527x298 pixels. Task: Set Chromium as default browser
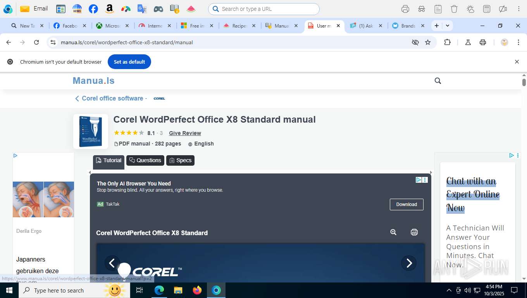(x=129, y=62)
